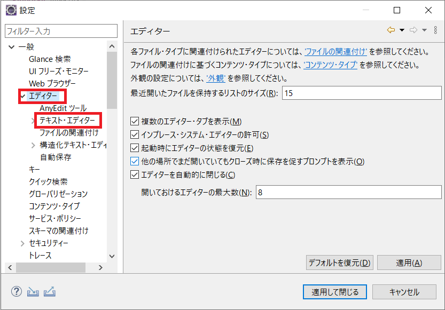This screenshot has width=445, height=310.
Task: Select コンテンツ・タイプ in the tree
Action: [54, 206]
